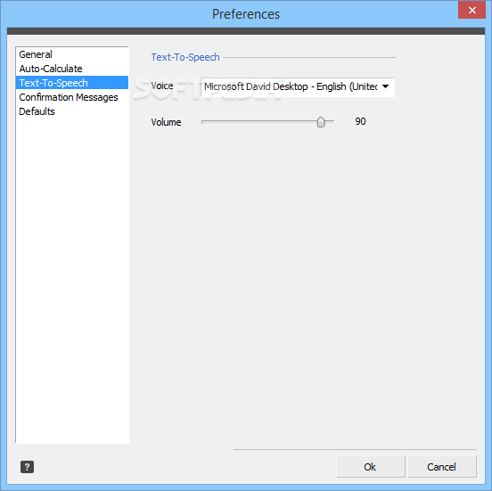The height and width of the screenshot is (491, 492).
Task: Open the Auto-Calculate preferences page
Action: pyautogui.click(x=72, y=69)
